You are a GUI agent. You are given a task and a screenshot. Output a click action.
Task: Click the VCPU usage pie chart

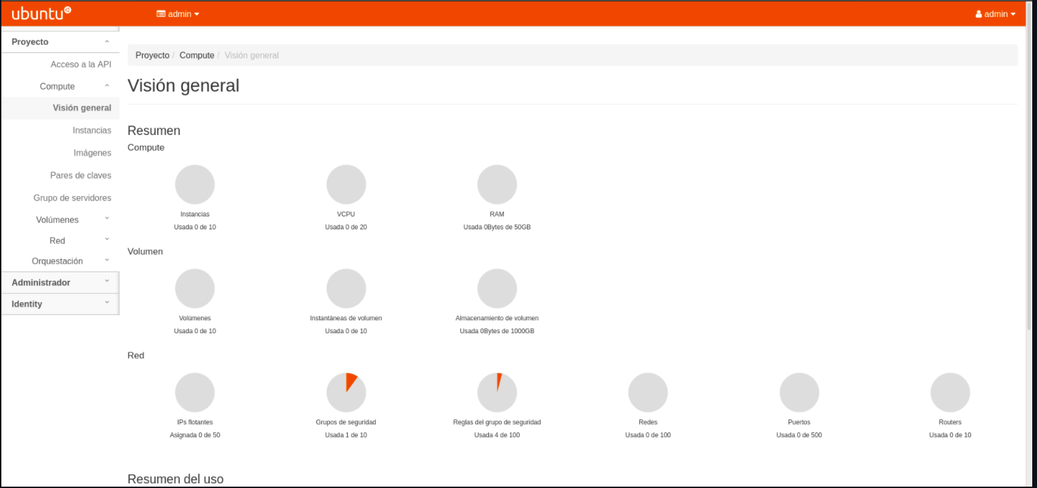[x=346, y=184]
